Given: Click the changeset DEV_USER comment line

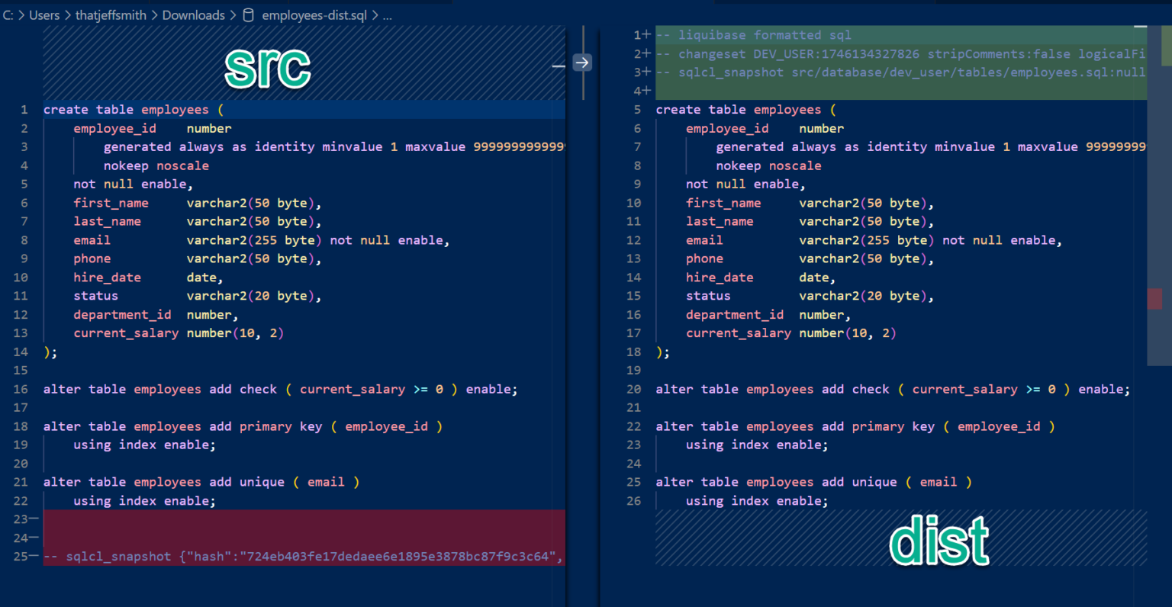Looking at the screenshot, I should (839, 53).
